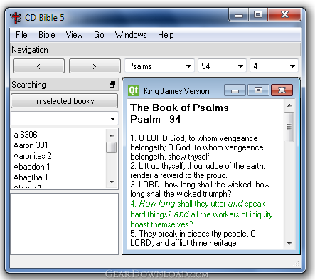
Task: Minimize the King James Version window
Action: point(235,90)
